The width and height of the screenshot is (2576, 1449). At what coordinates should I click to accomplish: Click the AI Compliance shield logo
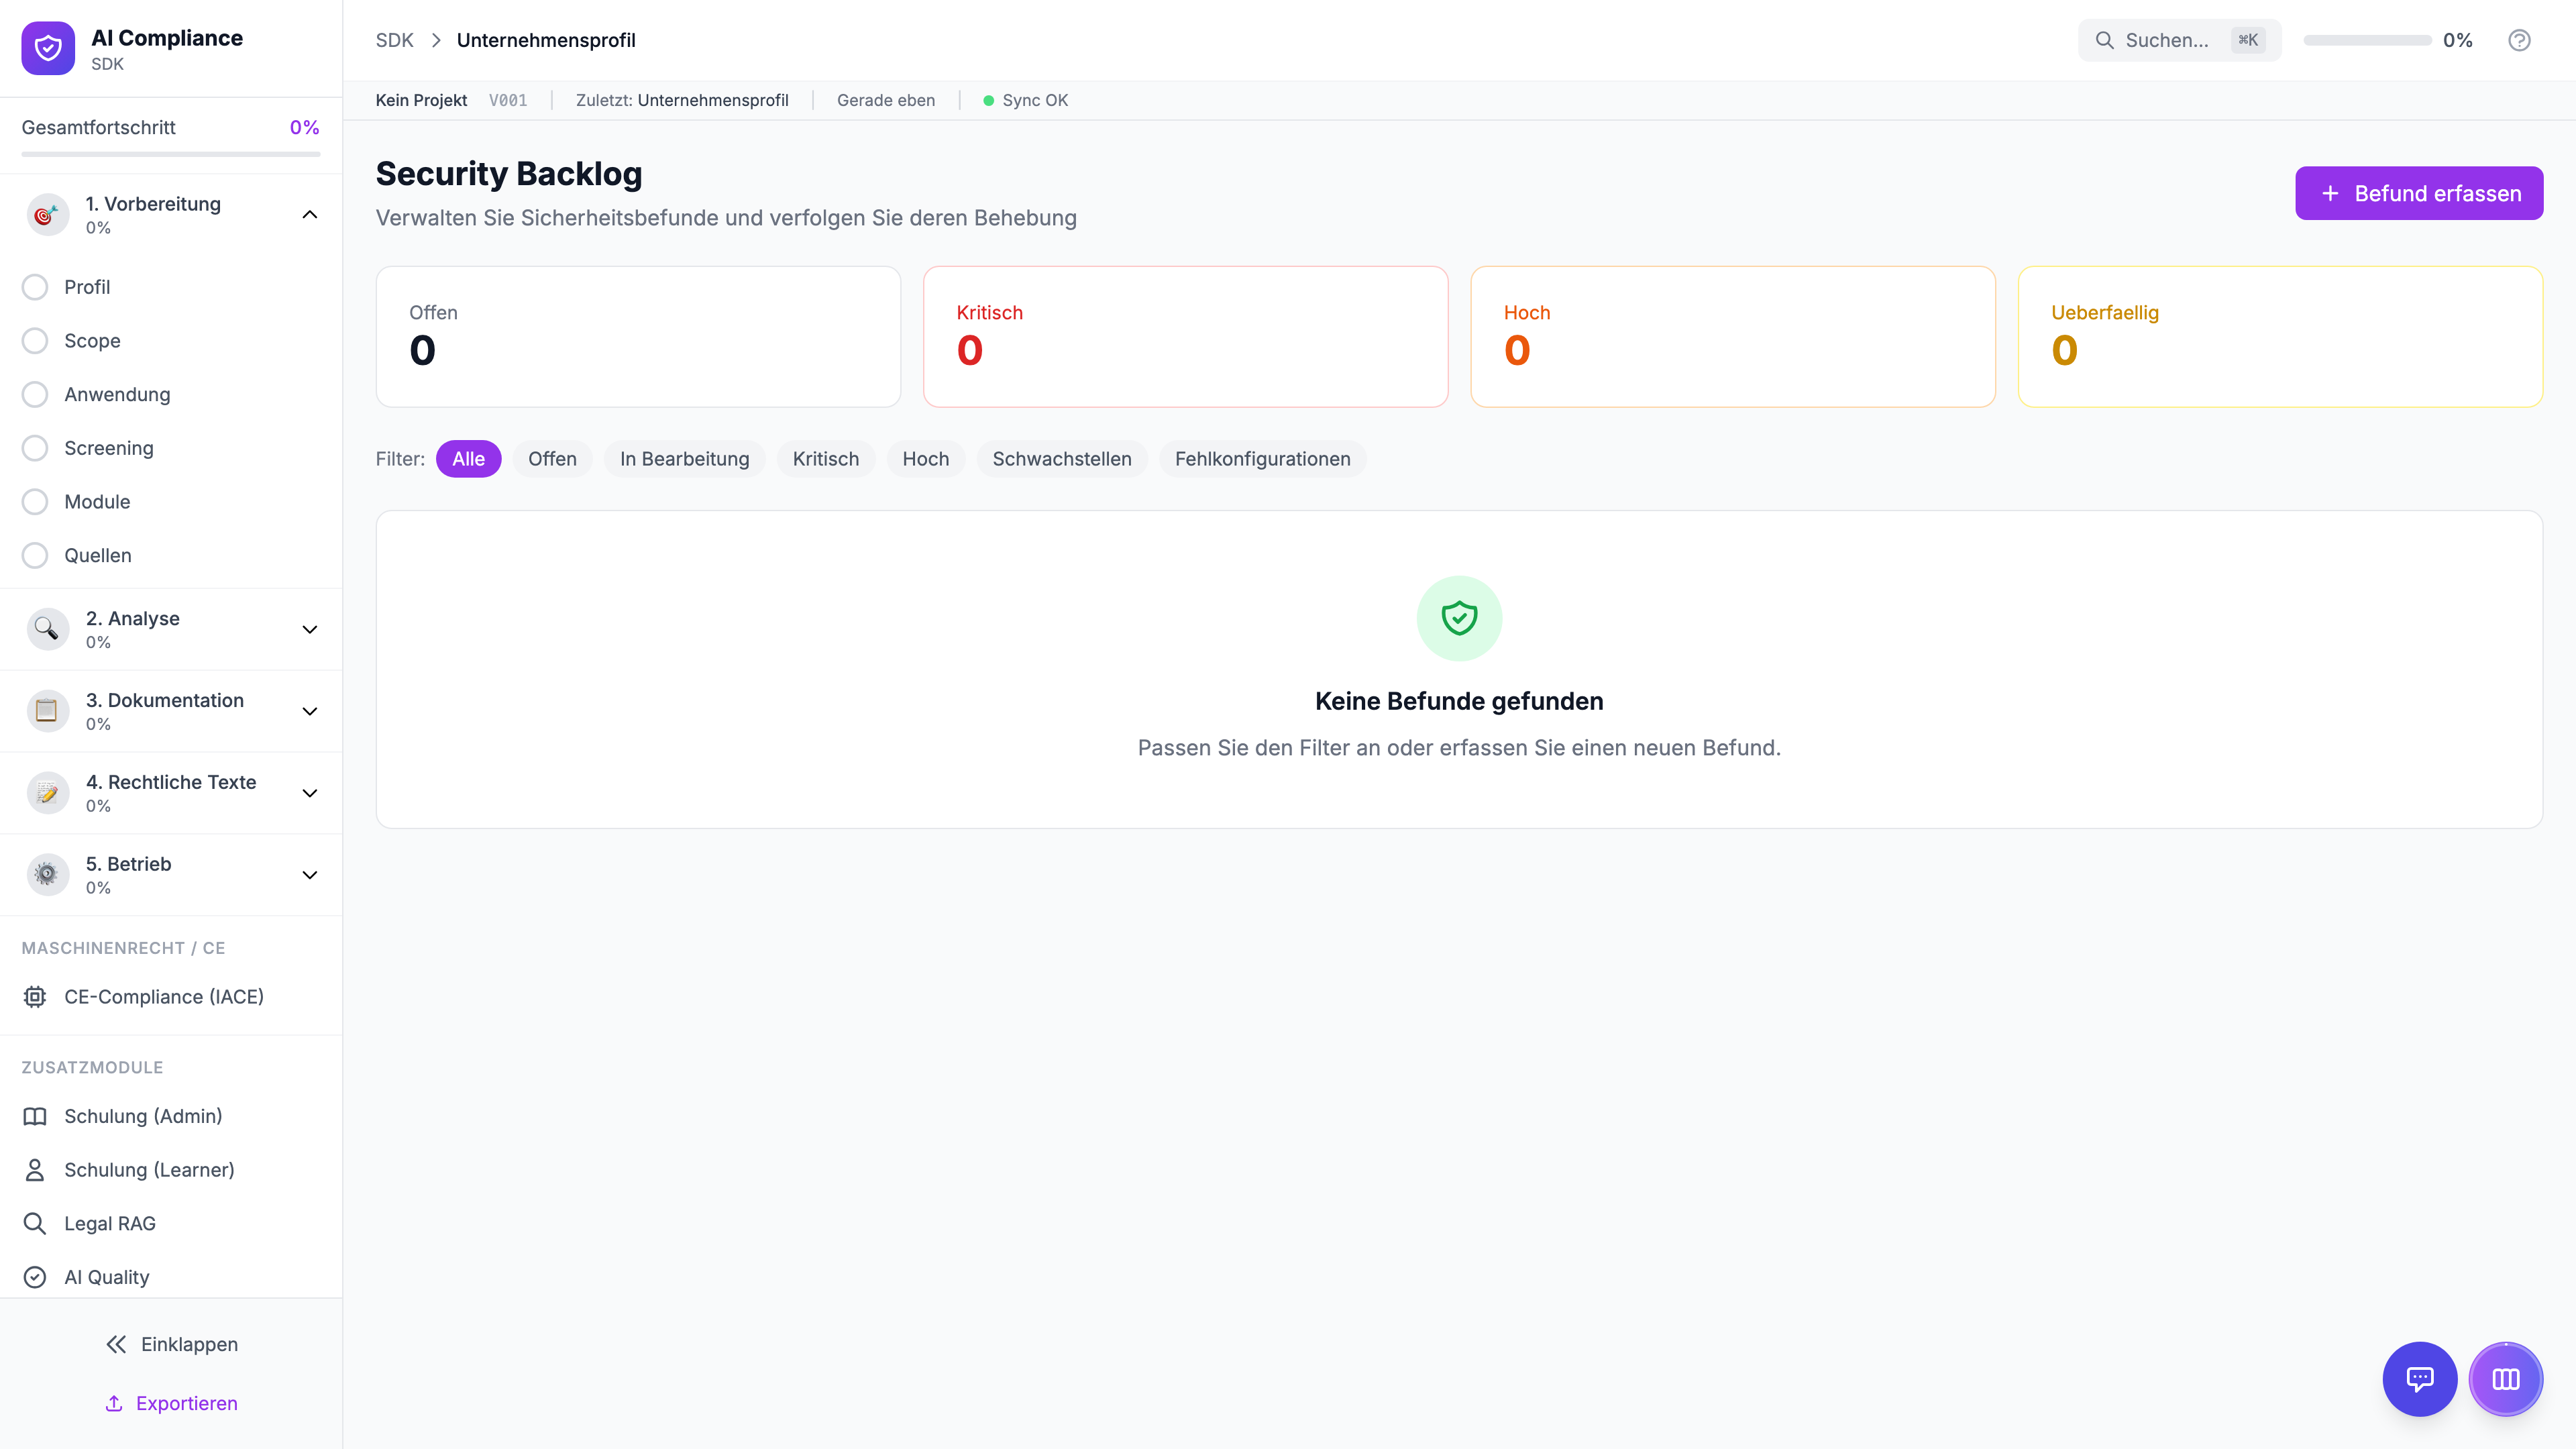click(48, 48)
